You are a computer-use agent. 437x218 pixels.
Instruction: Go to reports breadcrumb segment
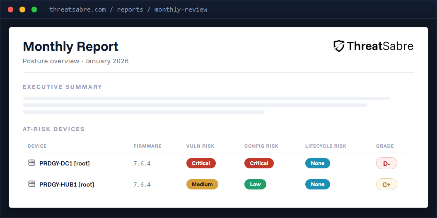click(x=130, y=10)
